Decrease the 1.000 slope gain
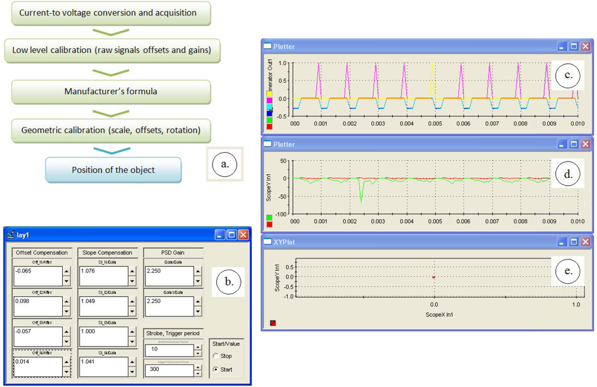Screen dimensions: 597x387 (132, 342)
